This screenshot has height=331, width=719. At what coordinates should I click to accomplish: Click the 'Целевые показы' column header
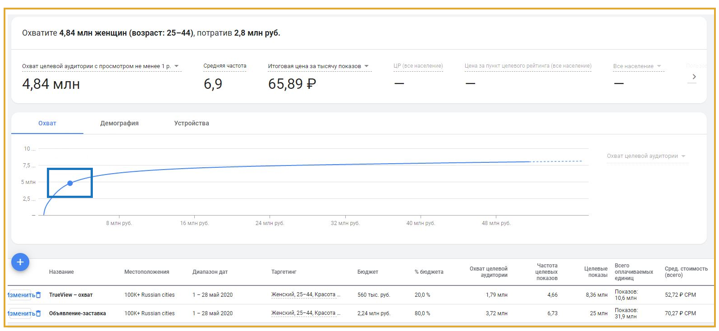pyautogui.click(x=596, y=272)
